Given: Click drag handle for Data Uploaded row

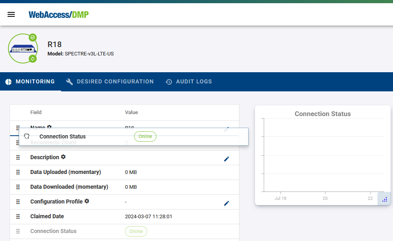Looking at the screenshot, I should coord(18,172).
